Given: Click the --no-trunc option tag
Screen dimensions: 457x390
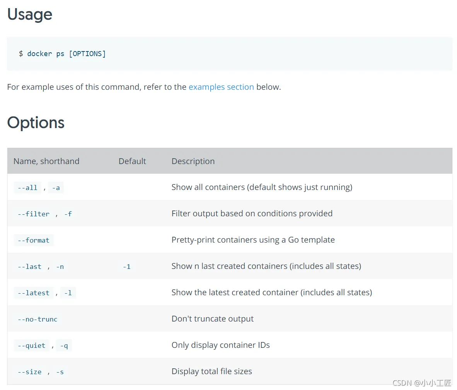Looking at the screenshot, I should coord(38,319).
